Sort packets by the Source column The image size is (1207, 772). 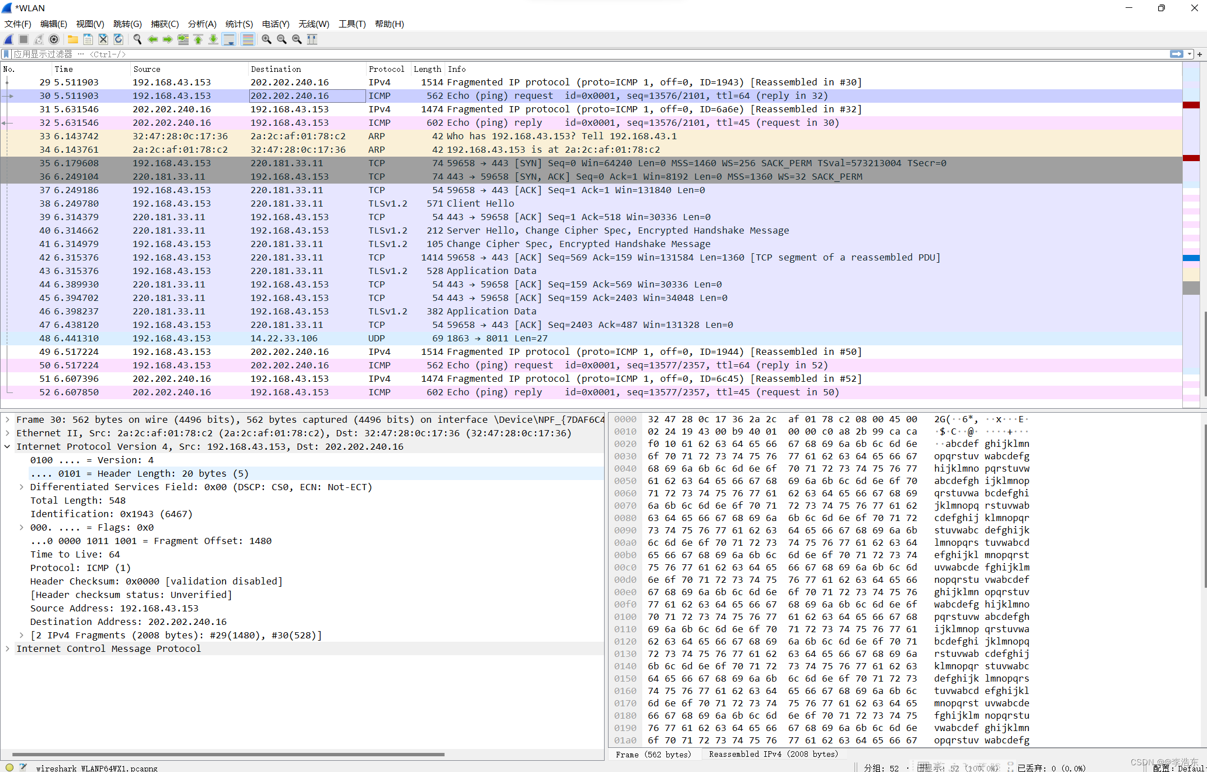point(189,69)
